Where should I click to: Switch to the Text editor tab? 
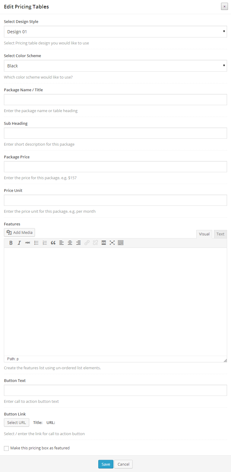click(x=220, y=234)
